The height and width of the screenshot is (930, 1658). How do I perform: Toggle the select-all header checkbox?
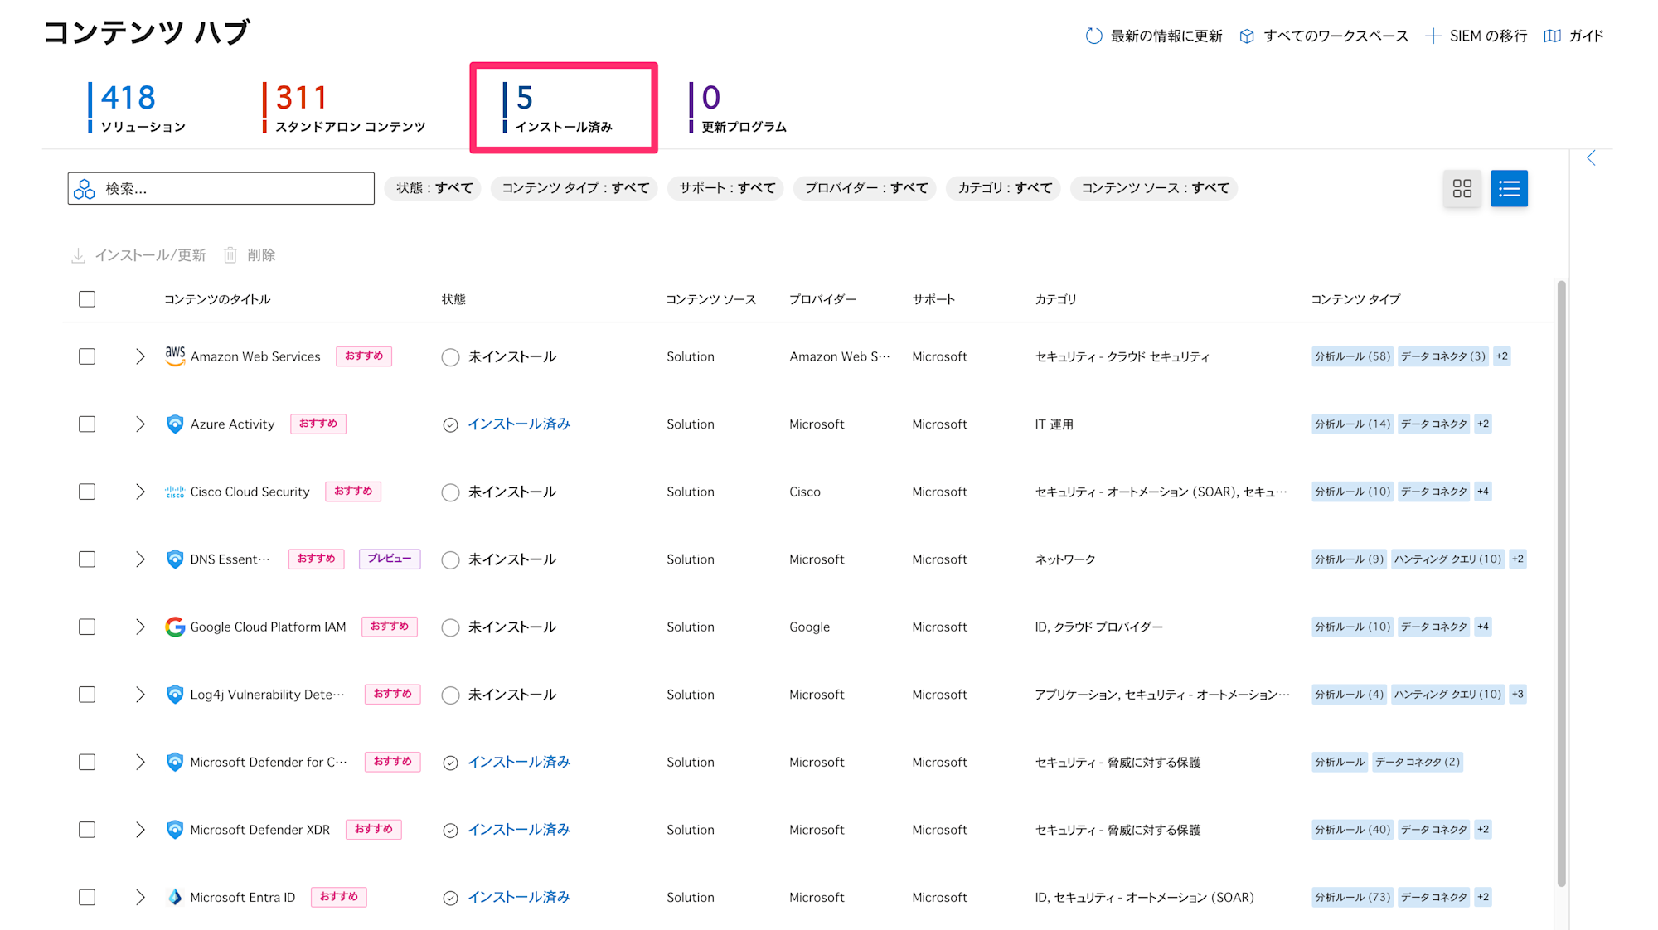pyautogui.click(x=87, y=299)
